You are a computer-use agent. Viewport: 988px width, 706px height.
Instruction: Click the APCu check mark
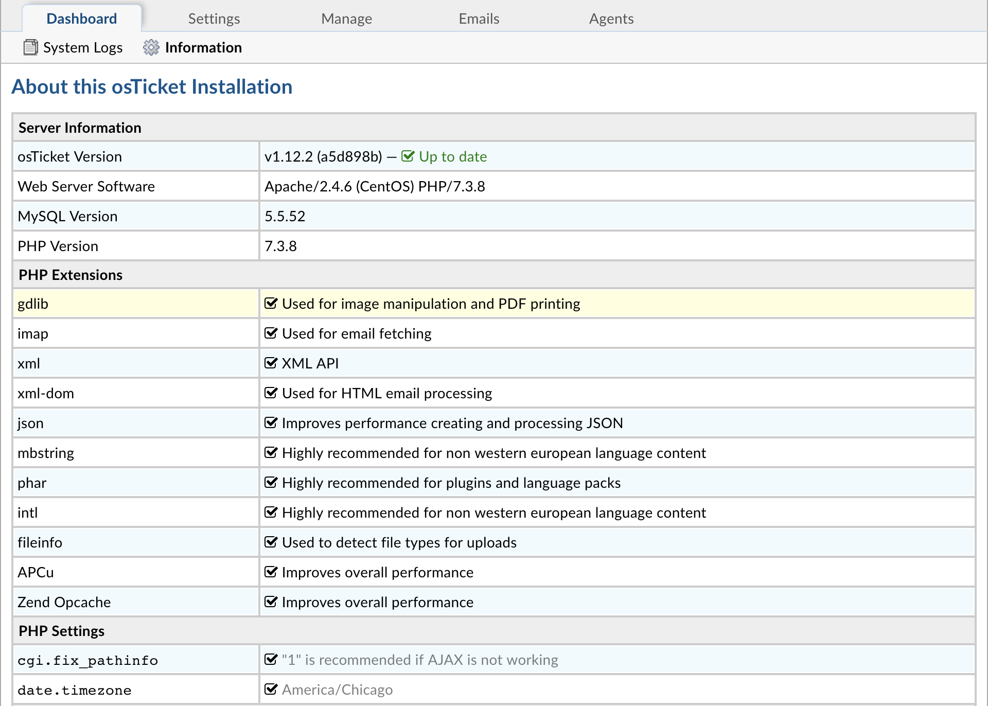pyautogui.click(x=271, y=572)
